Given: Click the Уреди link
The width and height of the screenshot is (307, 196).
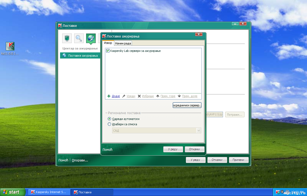Looking at the screenshot, I should 131,96.
